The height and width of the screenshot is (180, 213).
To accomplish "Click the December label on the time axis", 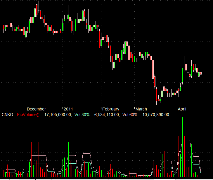I will [x=36, y=109].
